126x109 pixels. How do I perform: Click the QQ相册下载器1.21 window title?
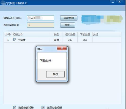[x=17, y=3]
